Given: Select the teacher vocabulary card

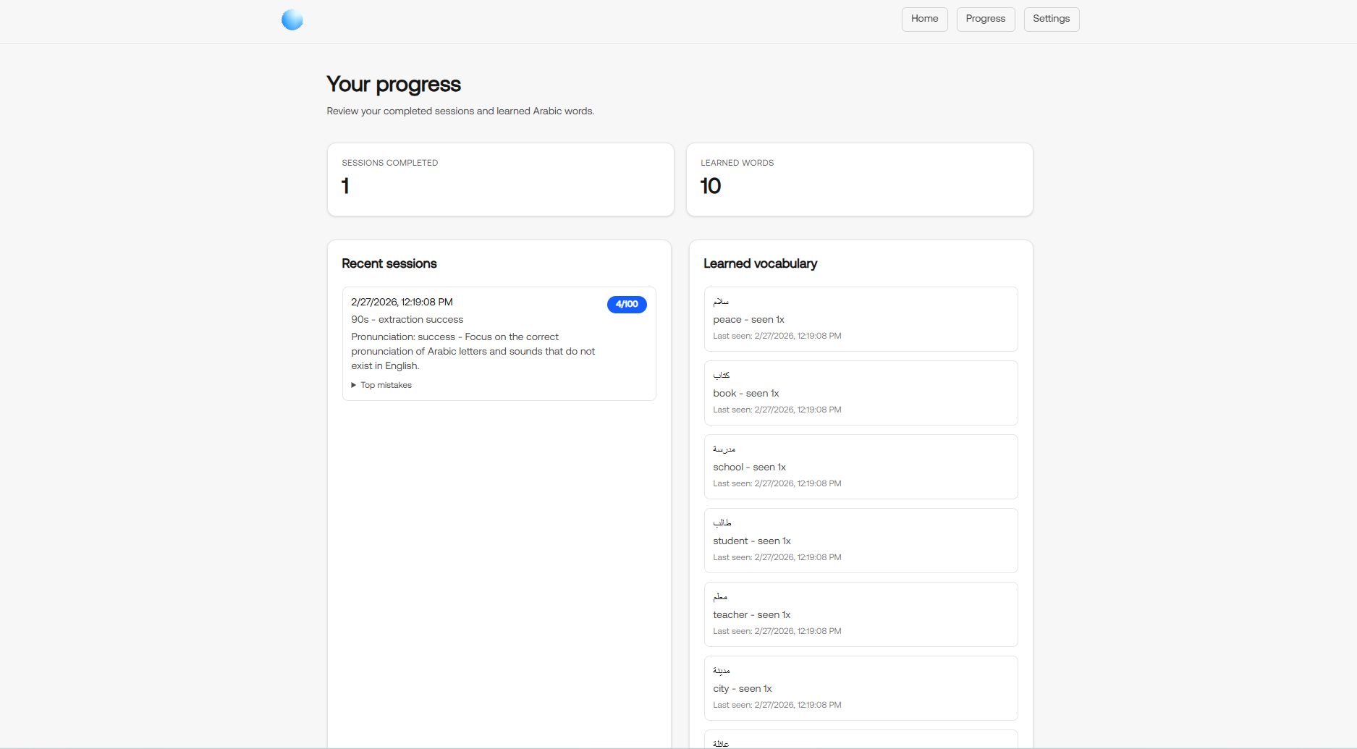Looking at the screenshot, I should 861,614.
